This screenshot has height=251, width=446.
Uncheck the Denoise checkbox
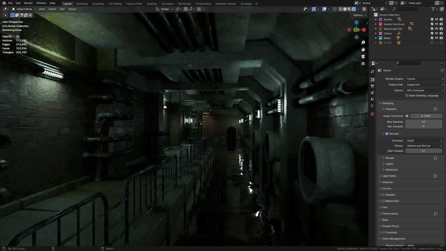[x=387, y=134]
